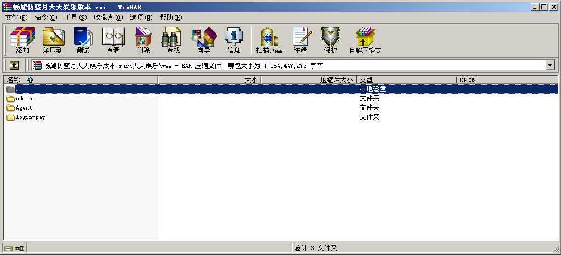Sort by CRC32 column header
This screenshot has height=255, width=561.
[507, 80]
